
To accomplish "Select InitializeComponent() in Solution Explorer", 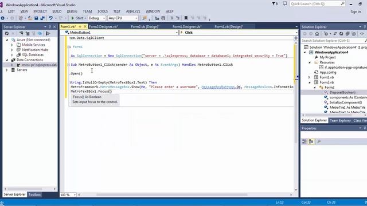I will tap(345, 102).
